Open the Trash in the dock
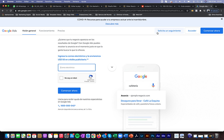 click(x=217, y=136)
